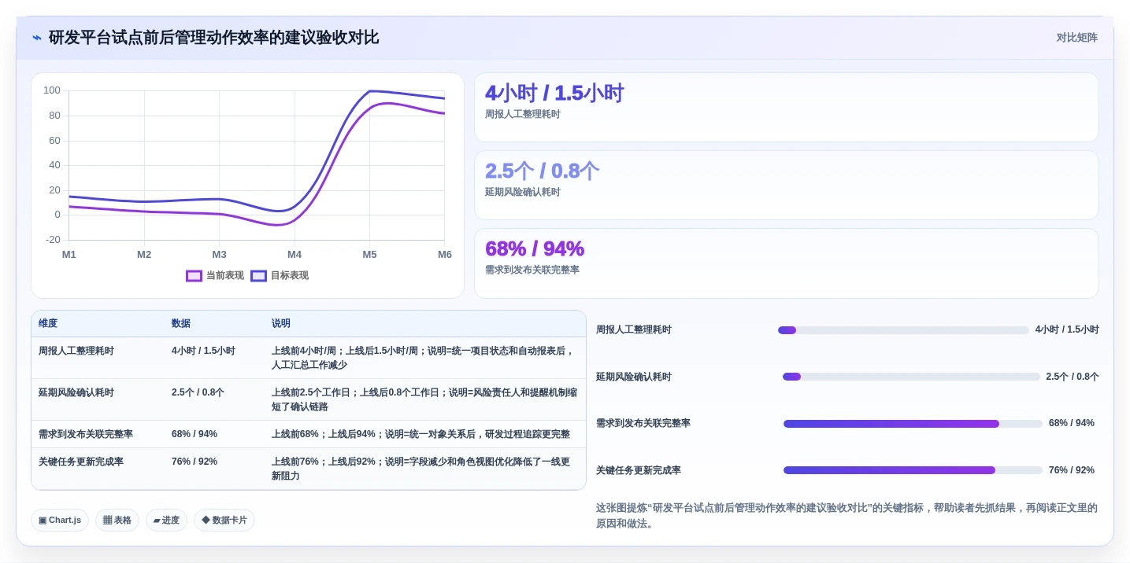Select the 68% / 94% card value
This screenshot has width=1130, height=563.
coord(535,248)
